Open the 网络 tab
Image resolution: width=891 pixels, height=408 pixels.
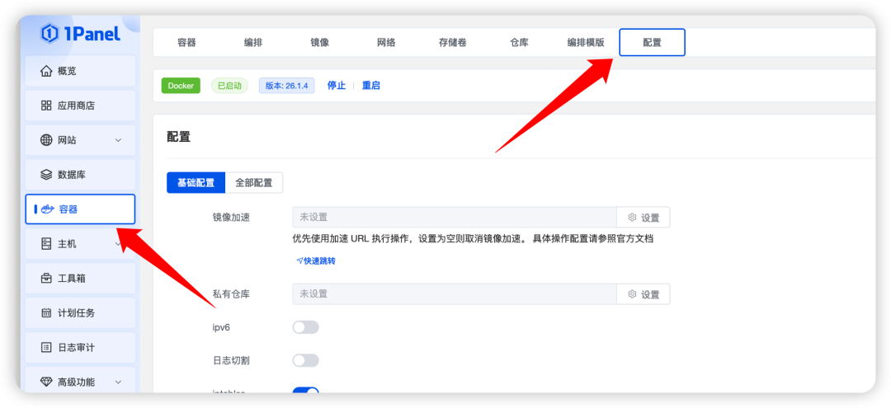386,43
